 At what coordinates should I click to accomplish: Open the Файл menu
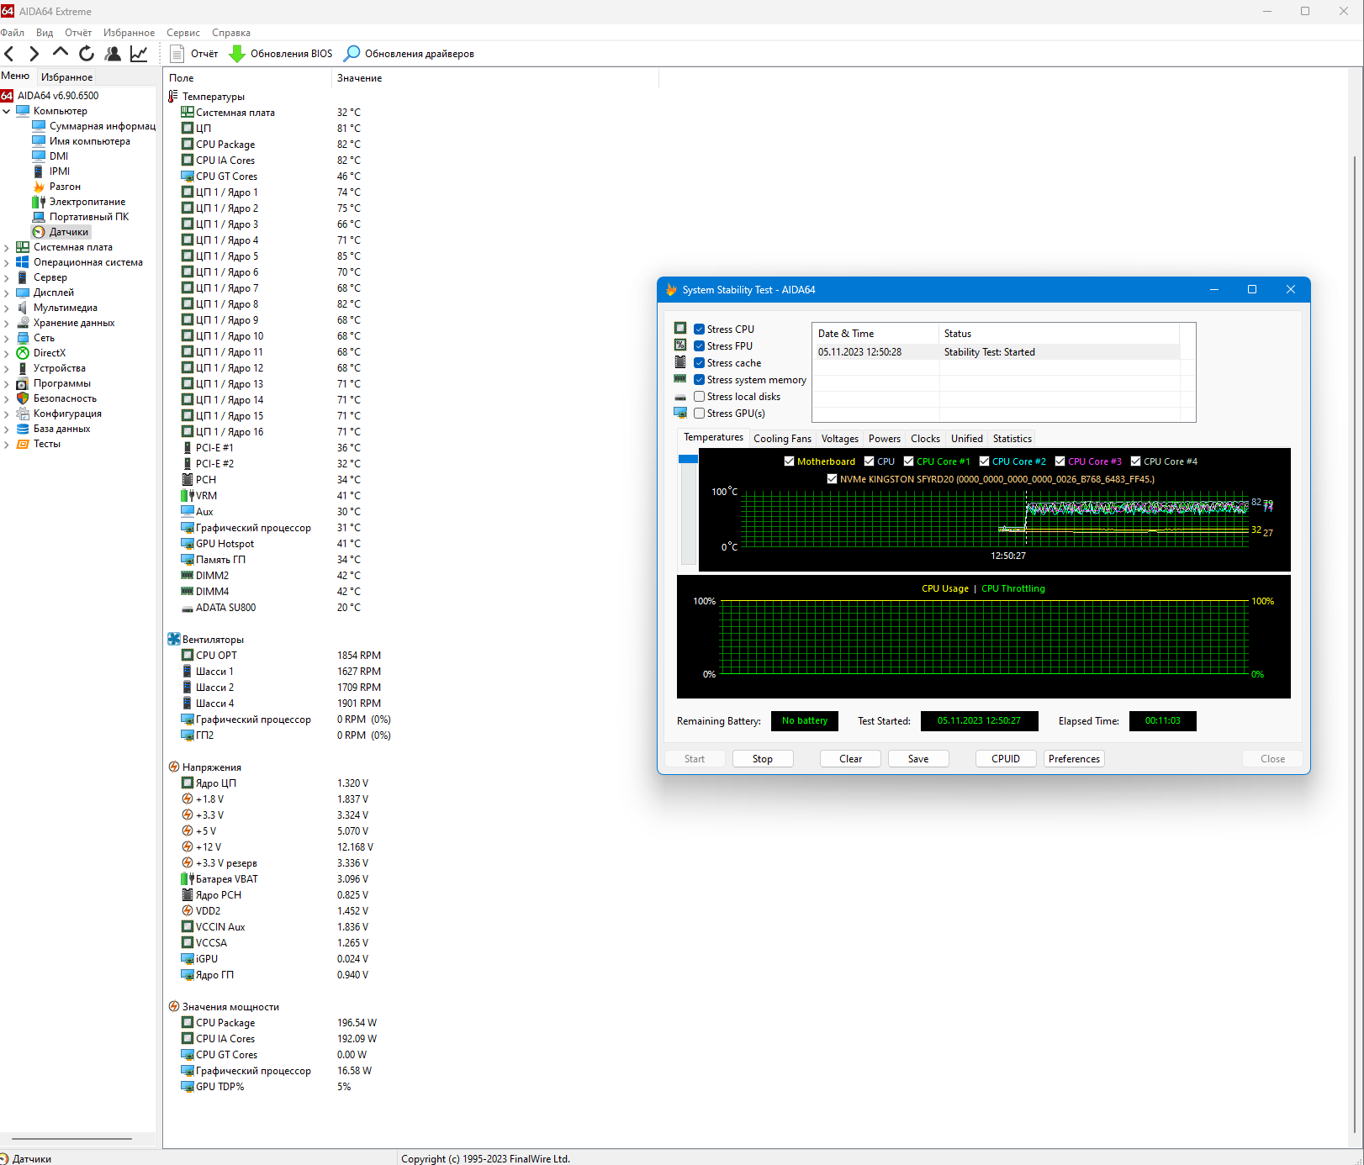coord(13,33)
